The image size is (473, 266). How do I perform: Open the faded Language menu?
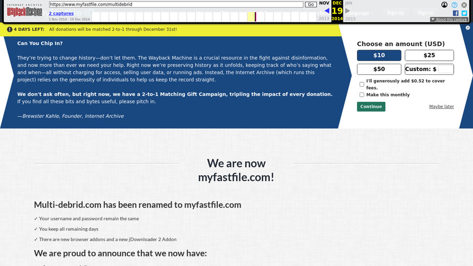pos(359,13)
